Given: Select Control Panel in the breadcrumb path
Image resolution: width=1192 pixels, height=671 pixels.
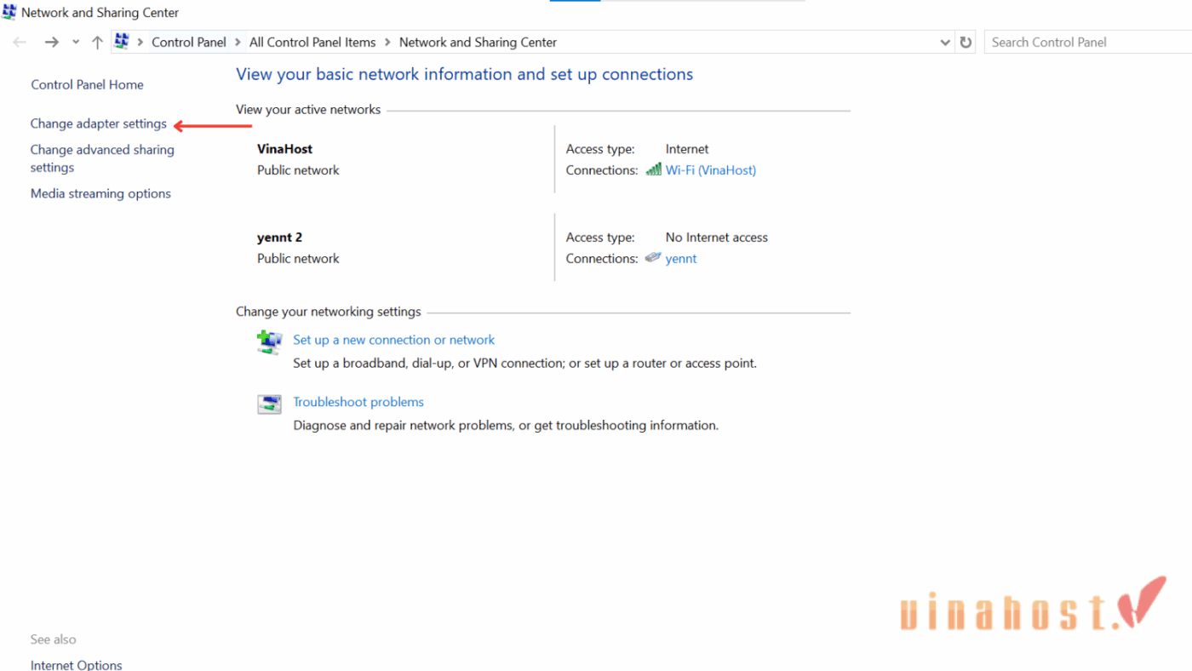Looking at the screenshot, I should coord(189,42).
